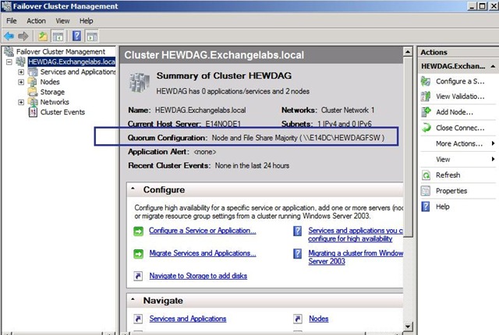
Task: Click the Properties action icon
Action: (x=426, y=191)
